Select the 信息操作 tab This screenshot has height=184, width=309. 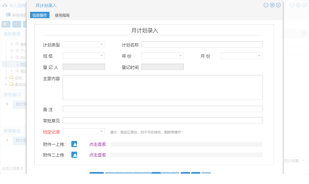point(40,15)
